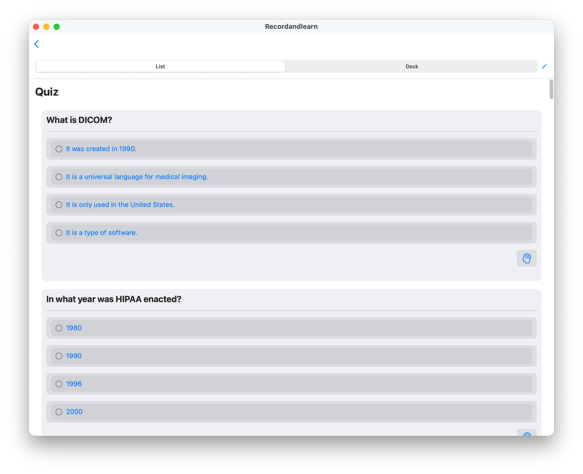583x474 pixels.
Task: Select answer 'It was created in 1990.'
Action: point(291,149)
